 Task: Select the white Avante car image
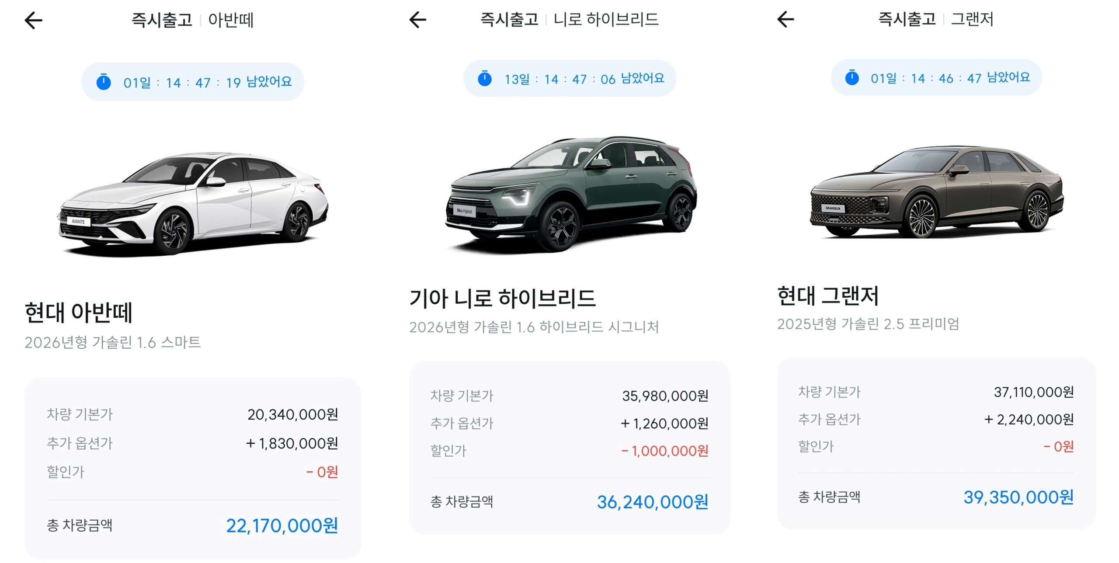192,203
